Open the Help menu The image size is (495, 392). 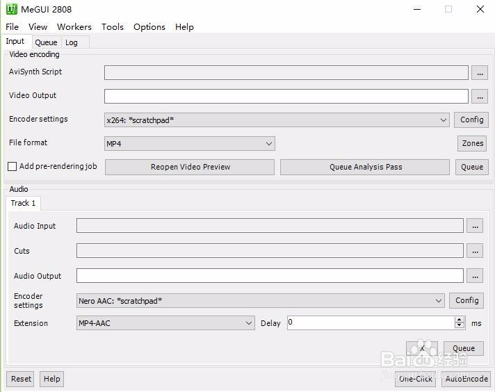[x=184, y=27]
